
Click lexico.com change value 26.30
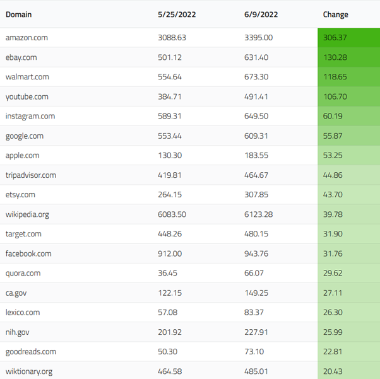[333, 312]
